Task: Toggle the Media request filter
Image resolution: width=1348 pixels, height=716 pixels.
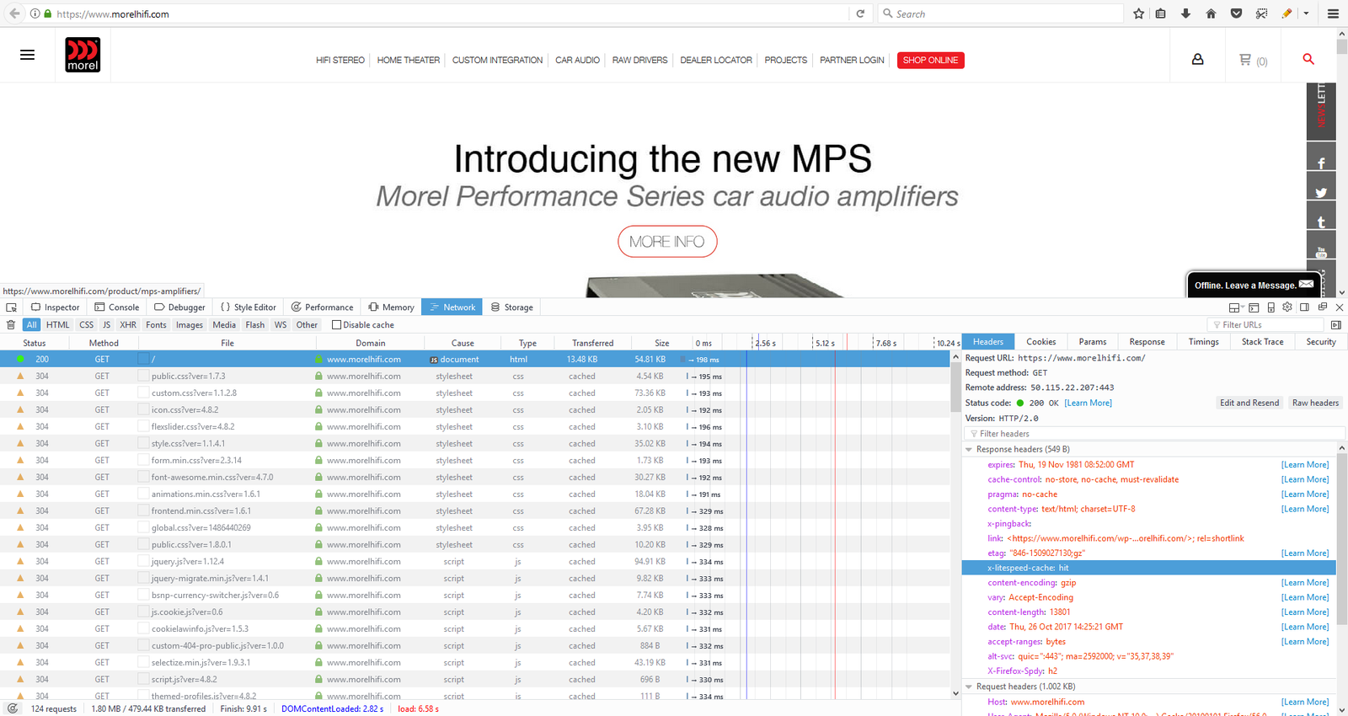Action: click(x=224, y=325)
